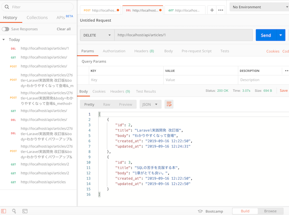
Task: Open the Pre-request Script tab
Action: (x=196, y=51)
